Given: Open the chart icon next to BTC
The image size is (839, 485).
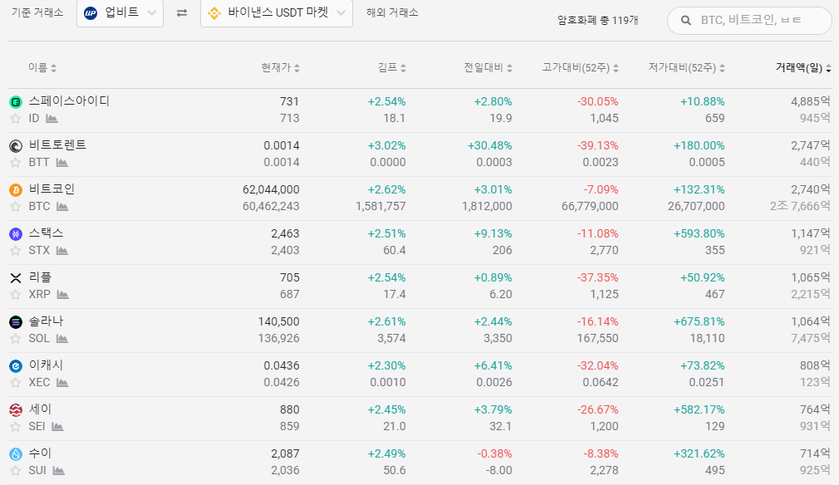Looking at the screenshot, I should tap(62, 207).
